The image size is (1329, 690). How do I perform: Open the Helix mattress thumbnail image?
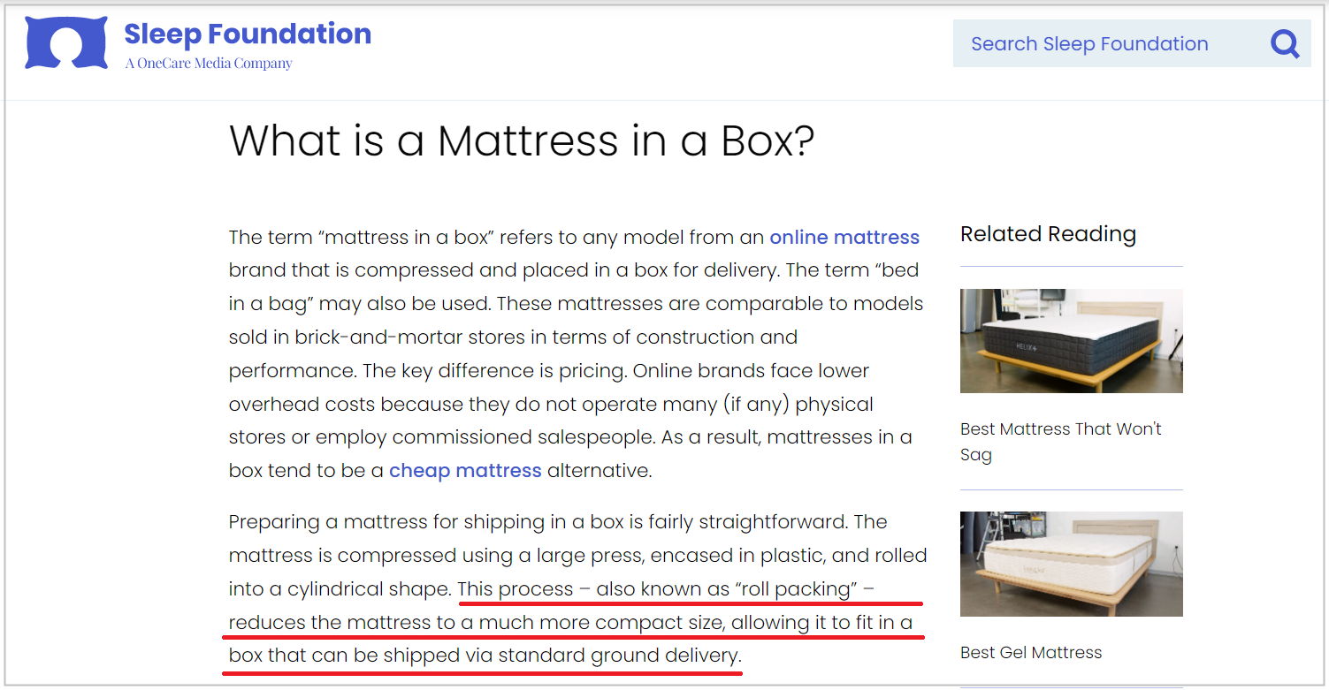pyautogui.click(x=1071, y=341)
